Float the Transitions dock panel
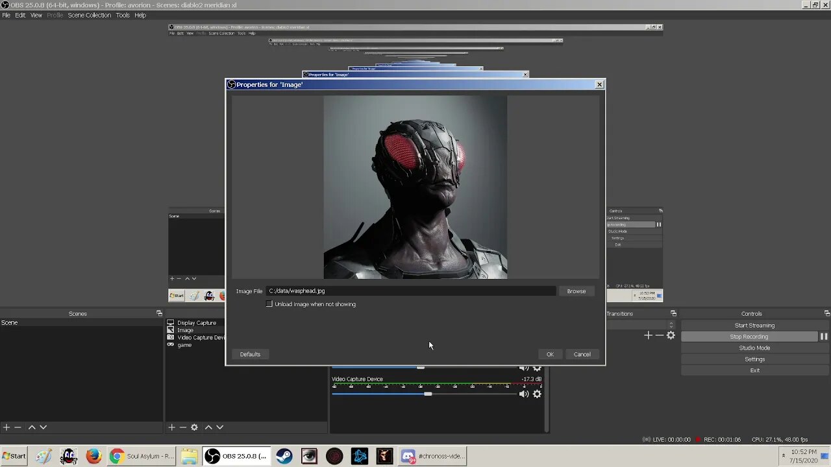This screenshot has height=467, width=831. point(673,314)
